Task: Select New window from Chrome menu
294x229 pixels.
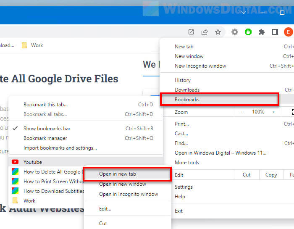Action: point(228,56)
